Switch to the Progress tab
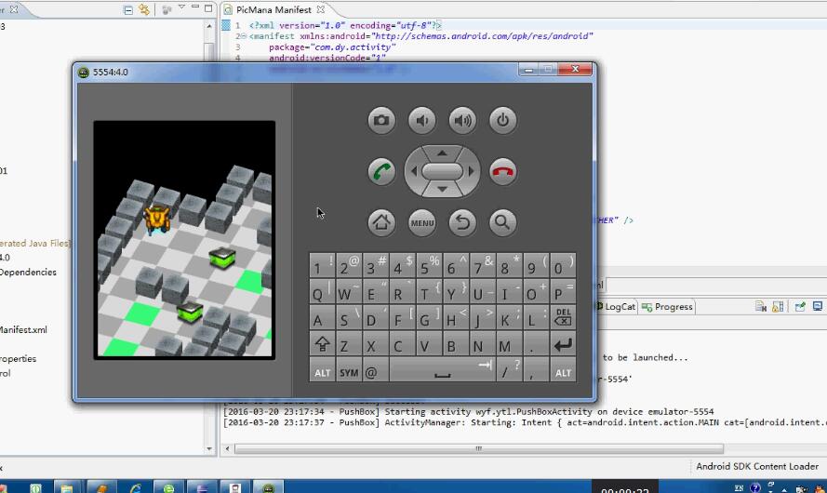Screen dimensions: 827x493 point(668,306)
